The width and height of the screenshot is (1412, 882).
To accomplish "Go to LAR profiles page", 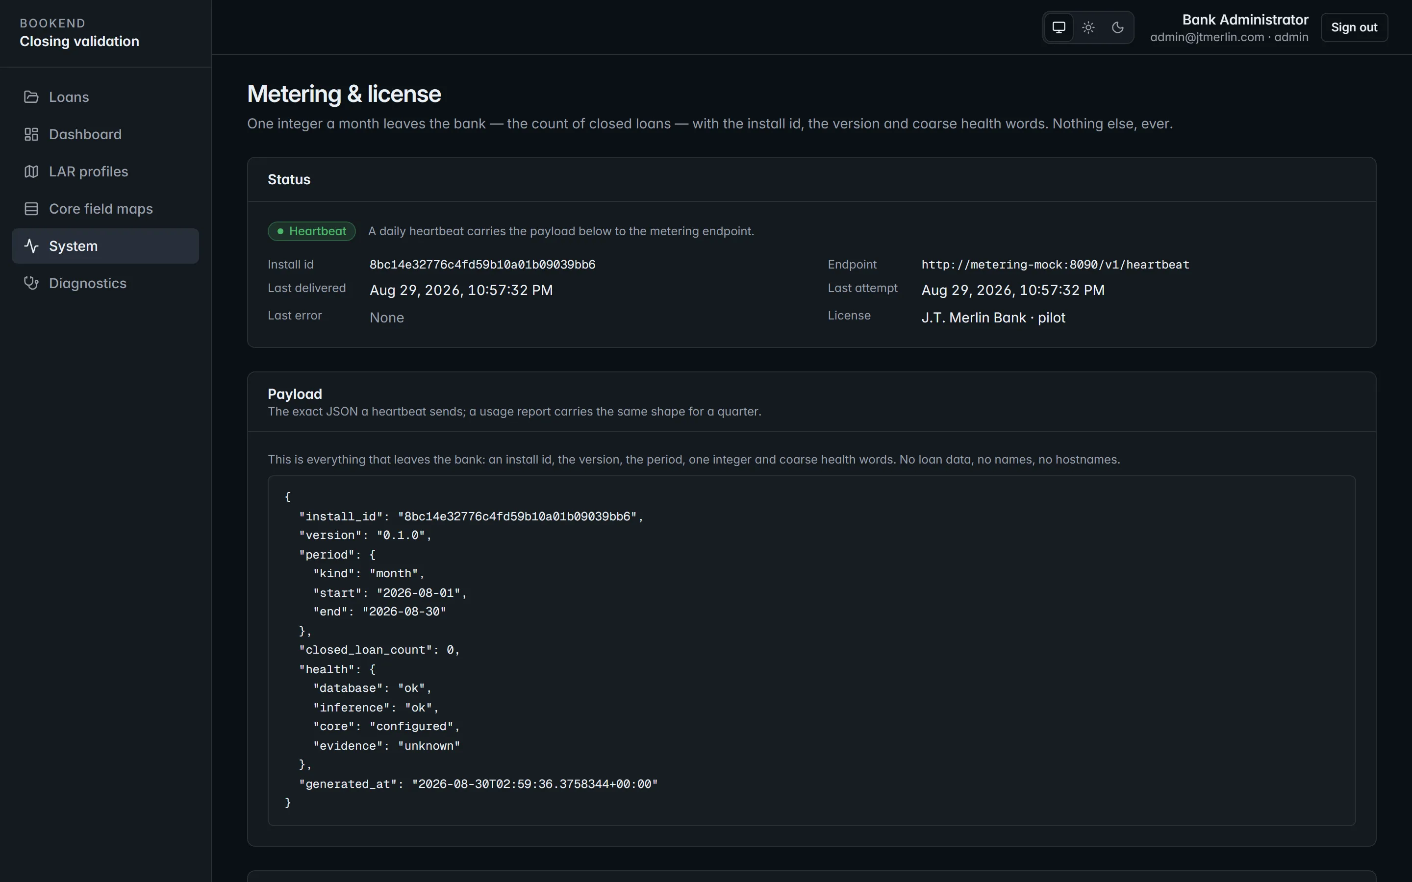I will 105,171.
